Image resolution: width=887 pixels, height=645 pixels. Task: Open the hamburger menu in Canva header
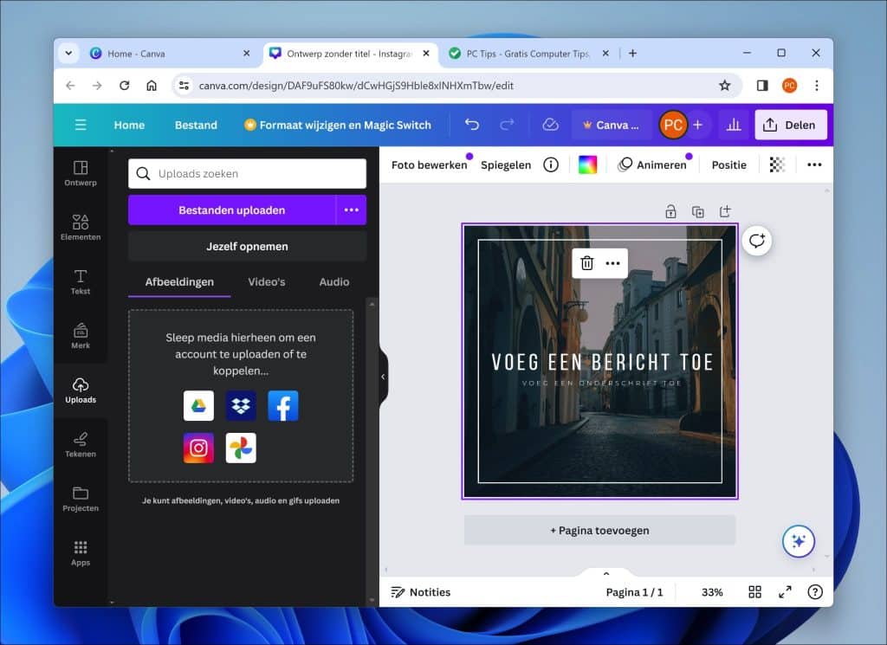point(81,125)
